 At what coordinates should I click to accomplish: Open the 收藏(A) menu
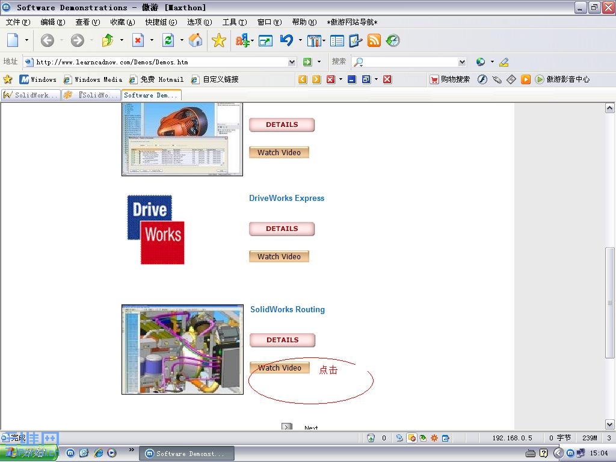pos(123,22)
